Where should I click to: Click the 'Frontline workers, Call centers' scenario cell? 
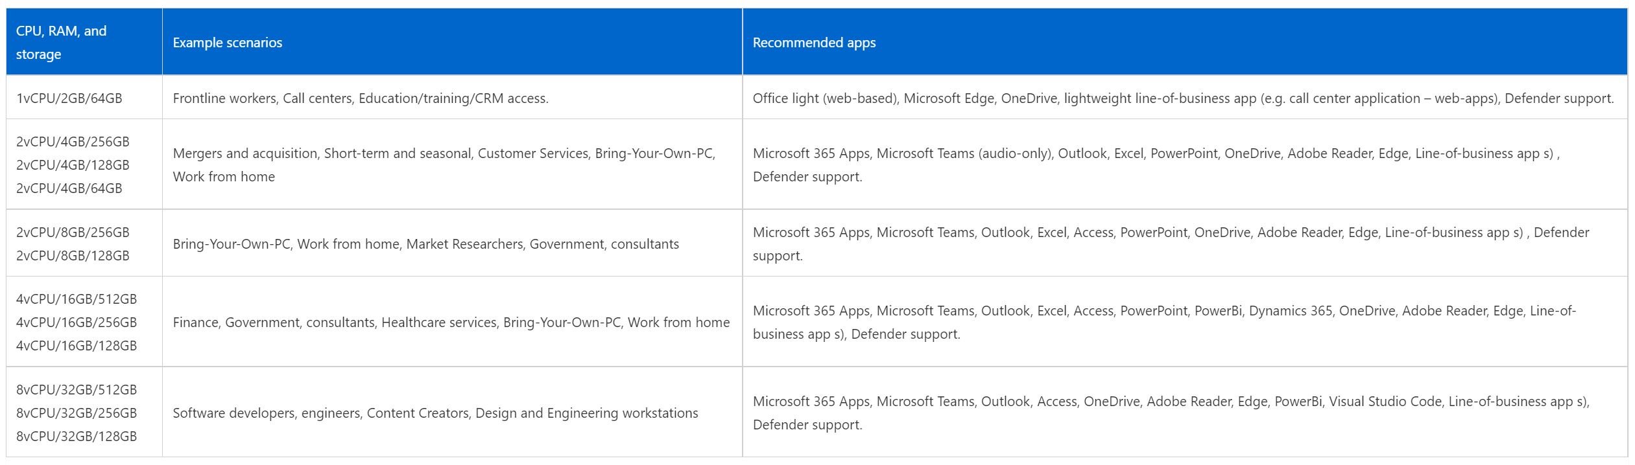[452, 98]
